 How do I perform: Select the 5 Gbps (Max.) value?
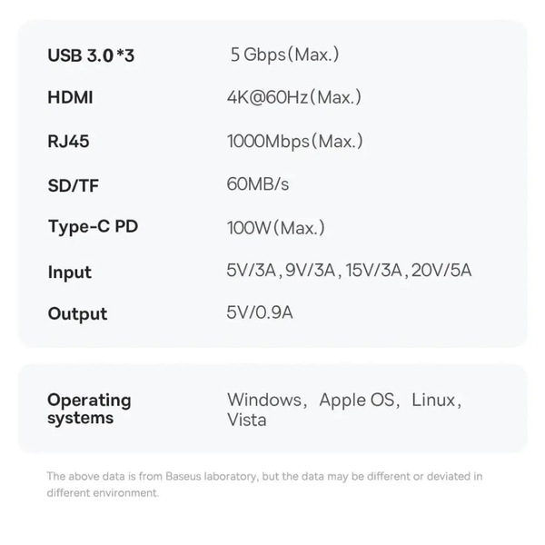(x=284, y=54)
